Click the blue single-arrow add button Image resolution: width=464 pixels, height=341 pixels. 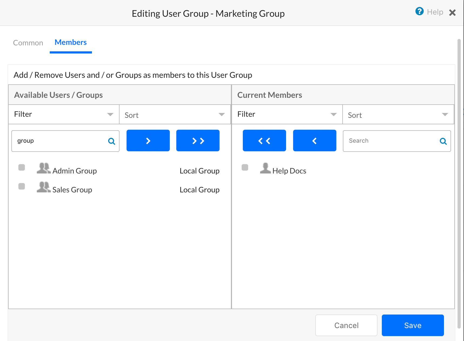point(148,141)
